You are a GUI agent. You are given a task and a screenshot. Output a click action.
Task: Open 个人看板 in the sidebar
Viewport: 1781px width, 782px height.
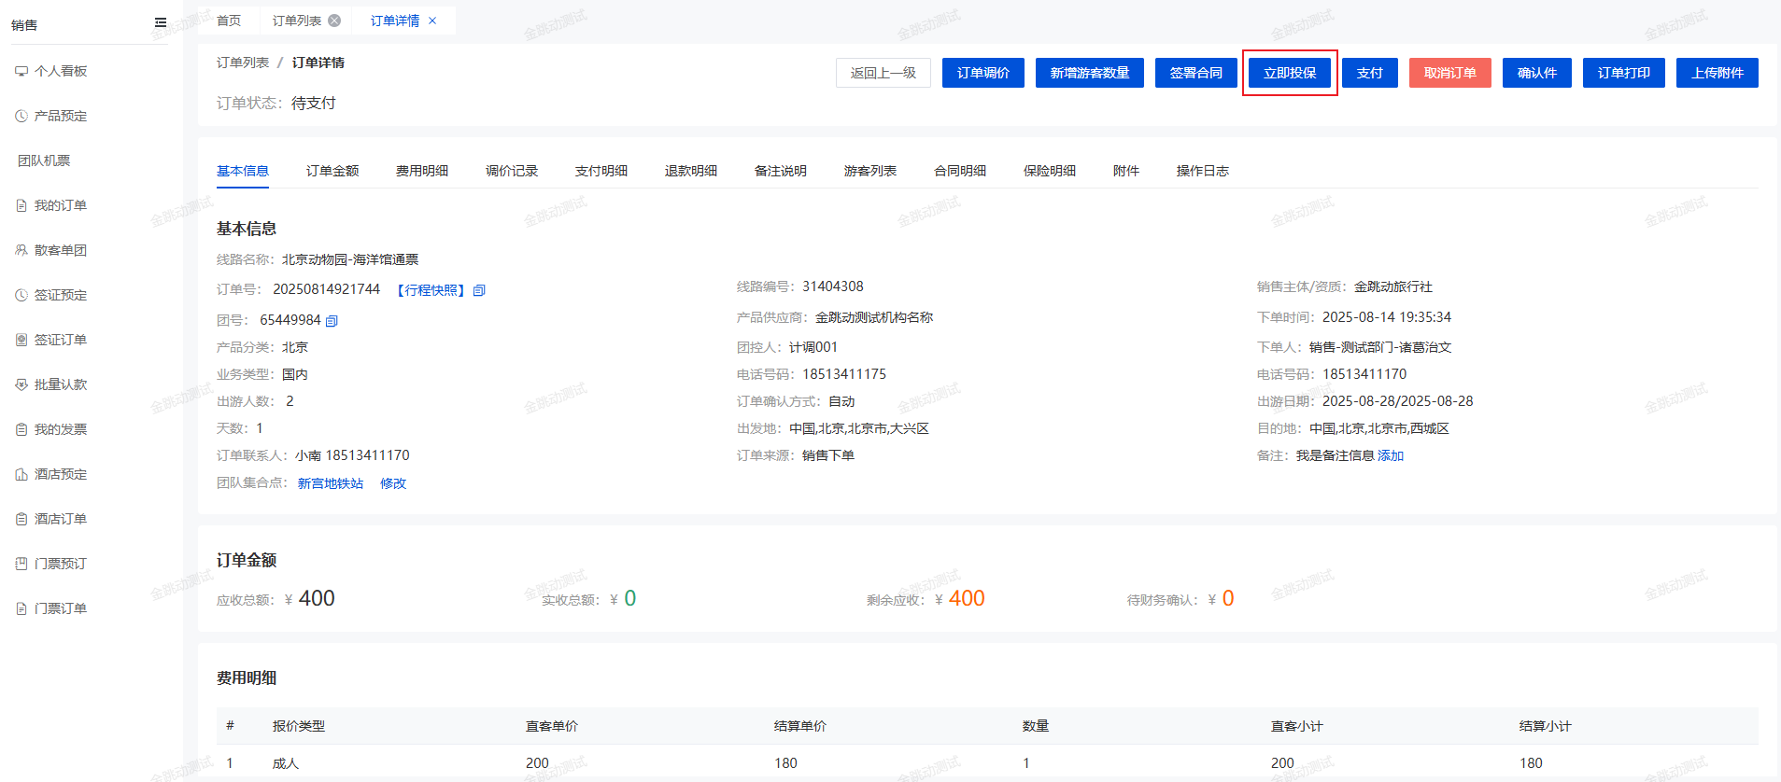click(x=61, y=71)
